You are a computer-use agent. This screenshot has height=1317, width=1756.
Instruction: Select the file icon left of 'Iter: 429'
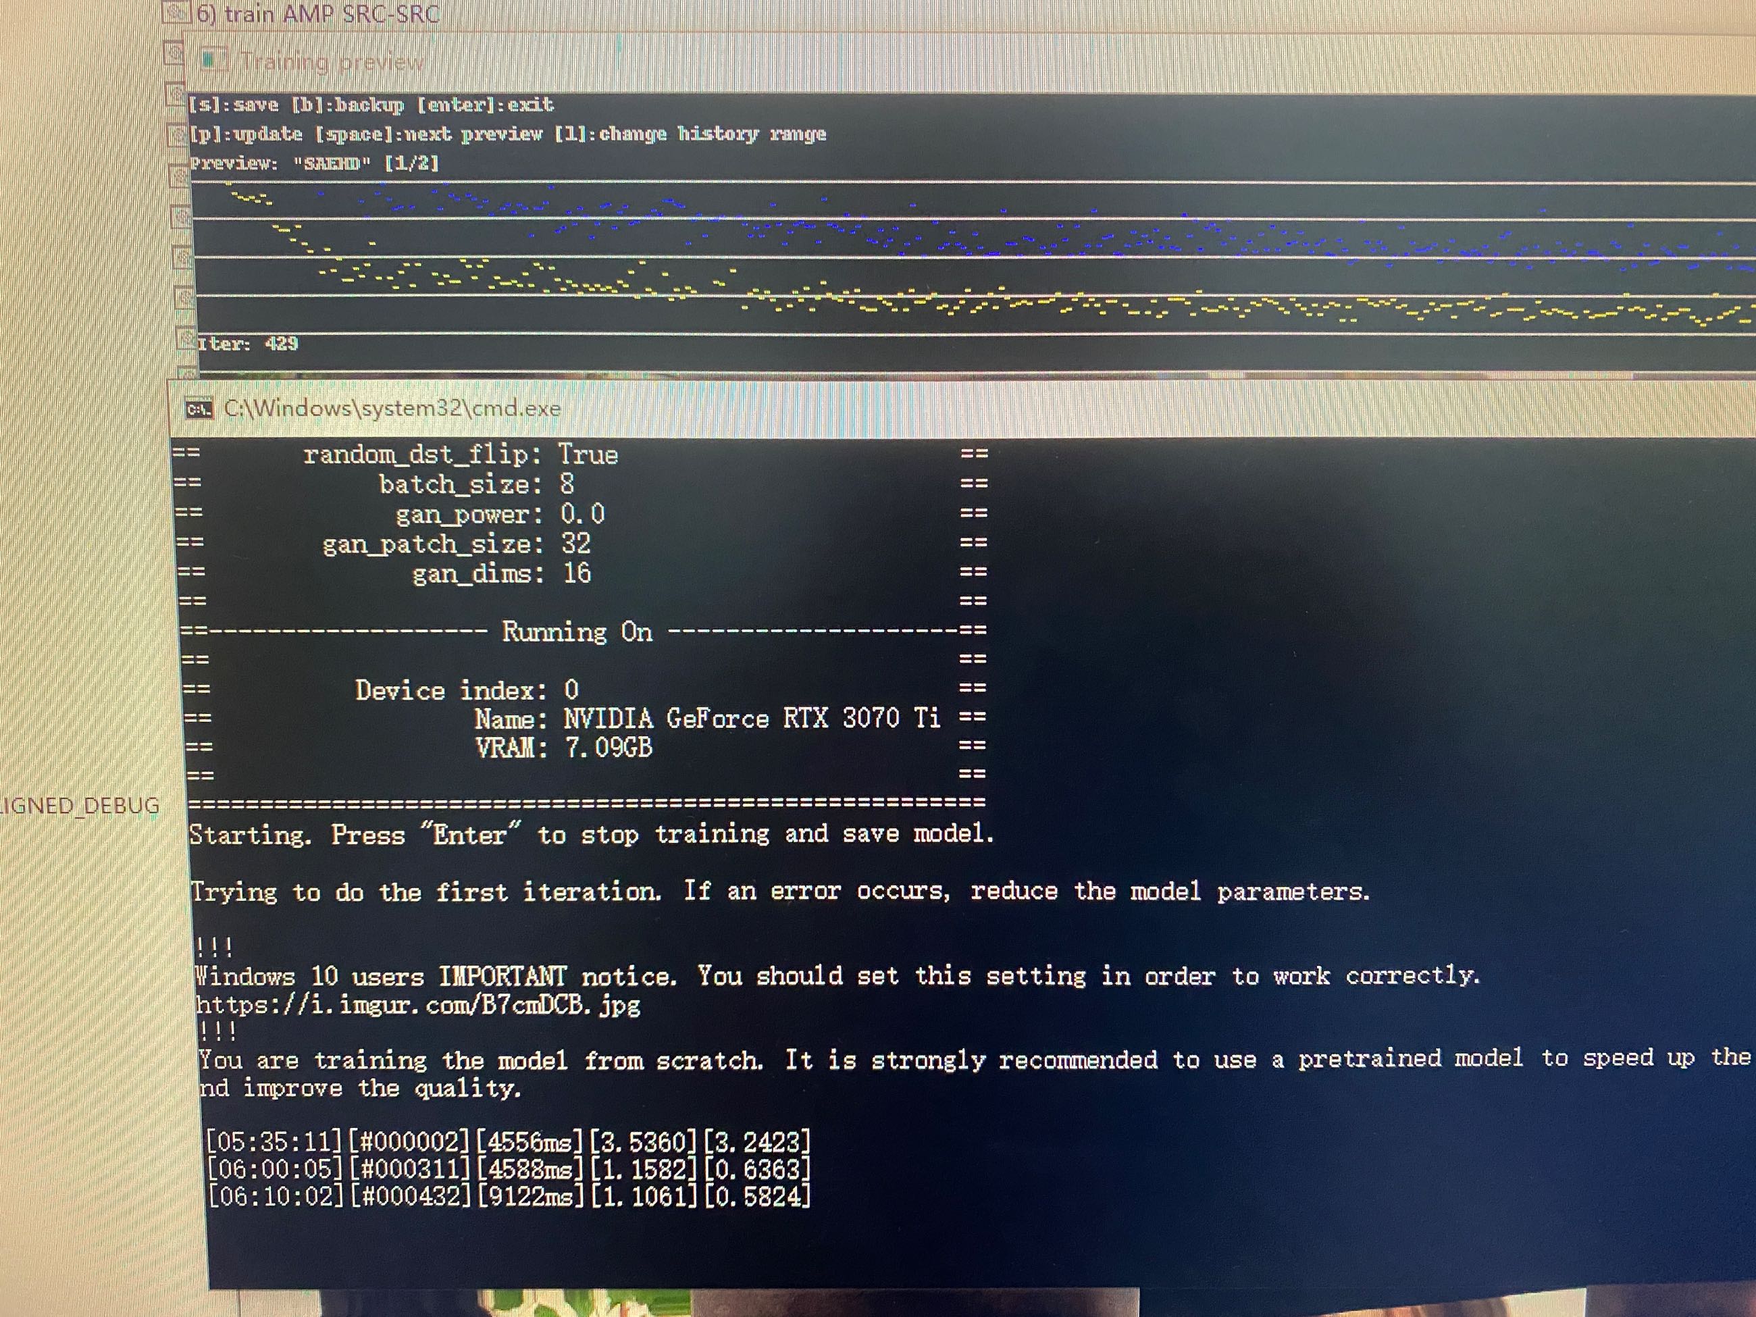tap(186, 339)
